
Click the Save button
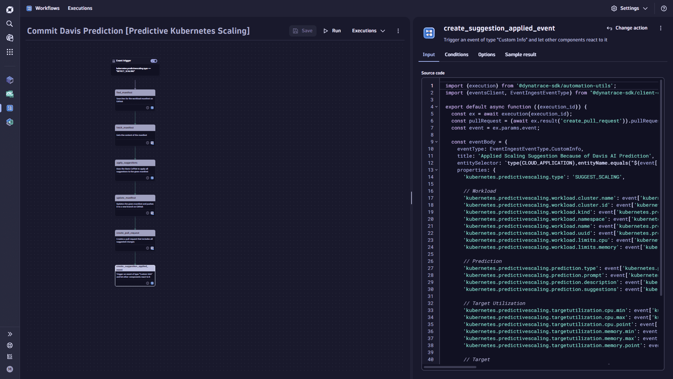coord(303,31)
